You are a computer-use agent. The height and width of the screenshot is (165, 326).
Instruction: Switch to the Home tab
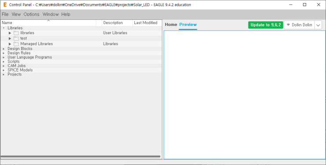coord(171,25)
